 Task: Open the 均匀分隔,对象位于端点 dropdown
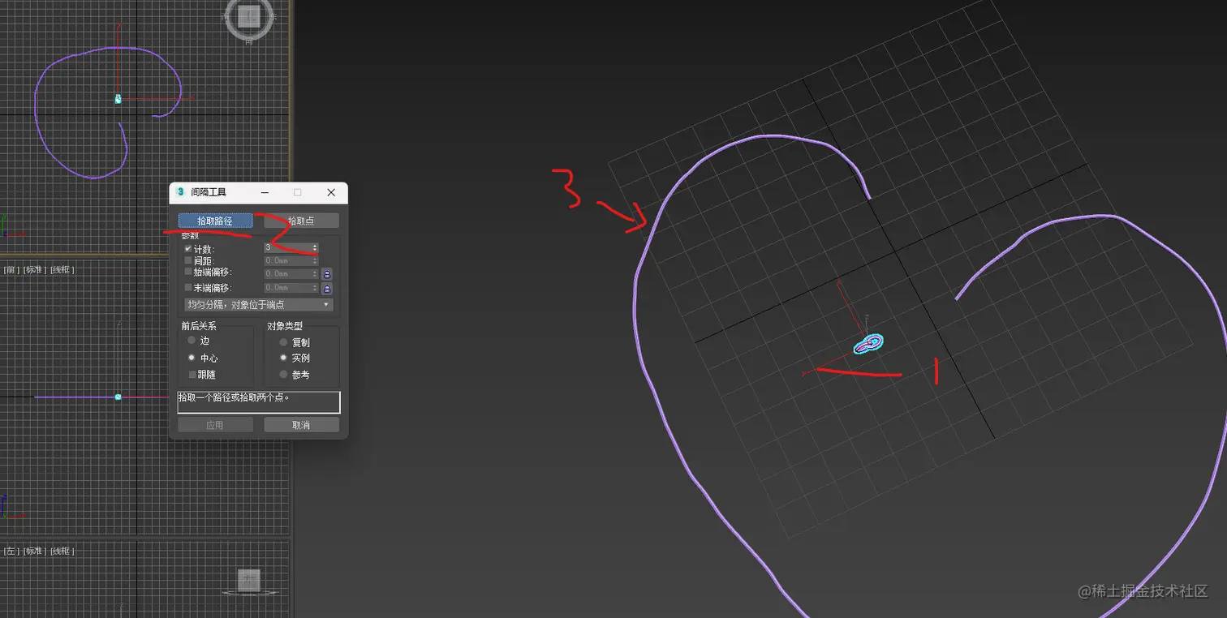tap(259, 305)
